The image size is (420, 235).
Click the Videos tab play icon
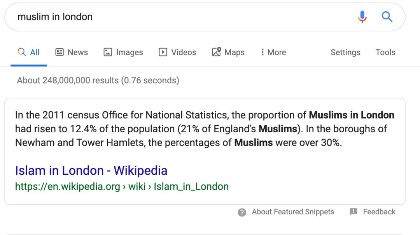pyautogui.click(x=163, y=52)
